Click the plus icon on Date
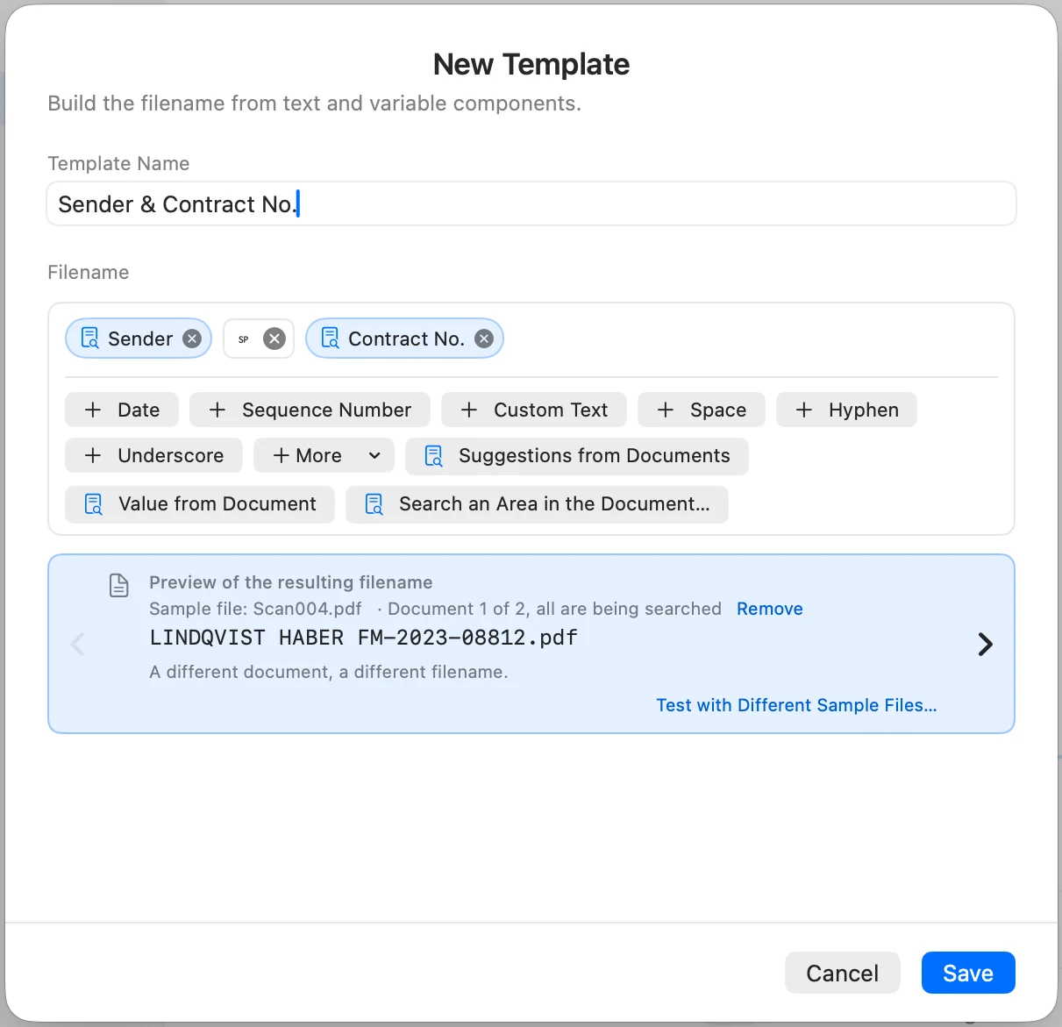Image resolution: width=1062 pixels, height=1027 pixels. tap(92, 410)
